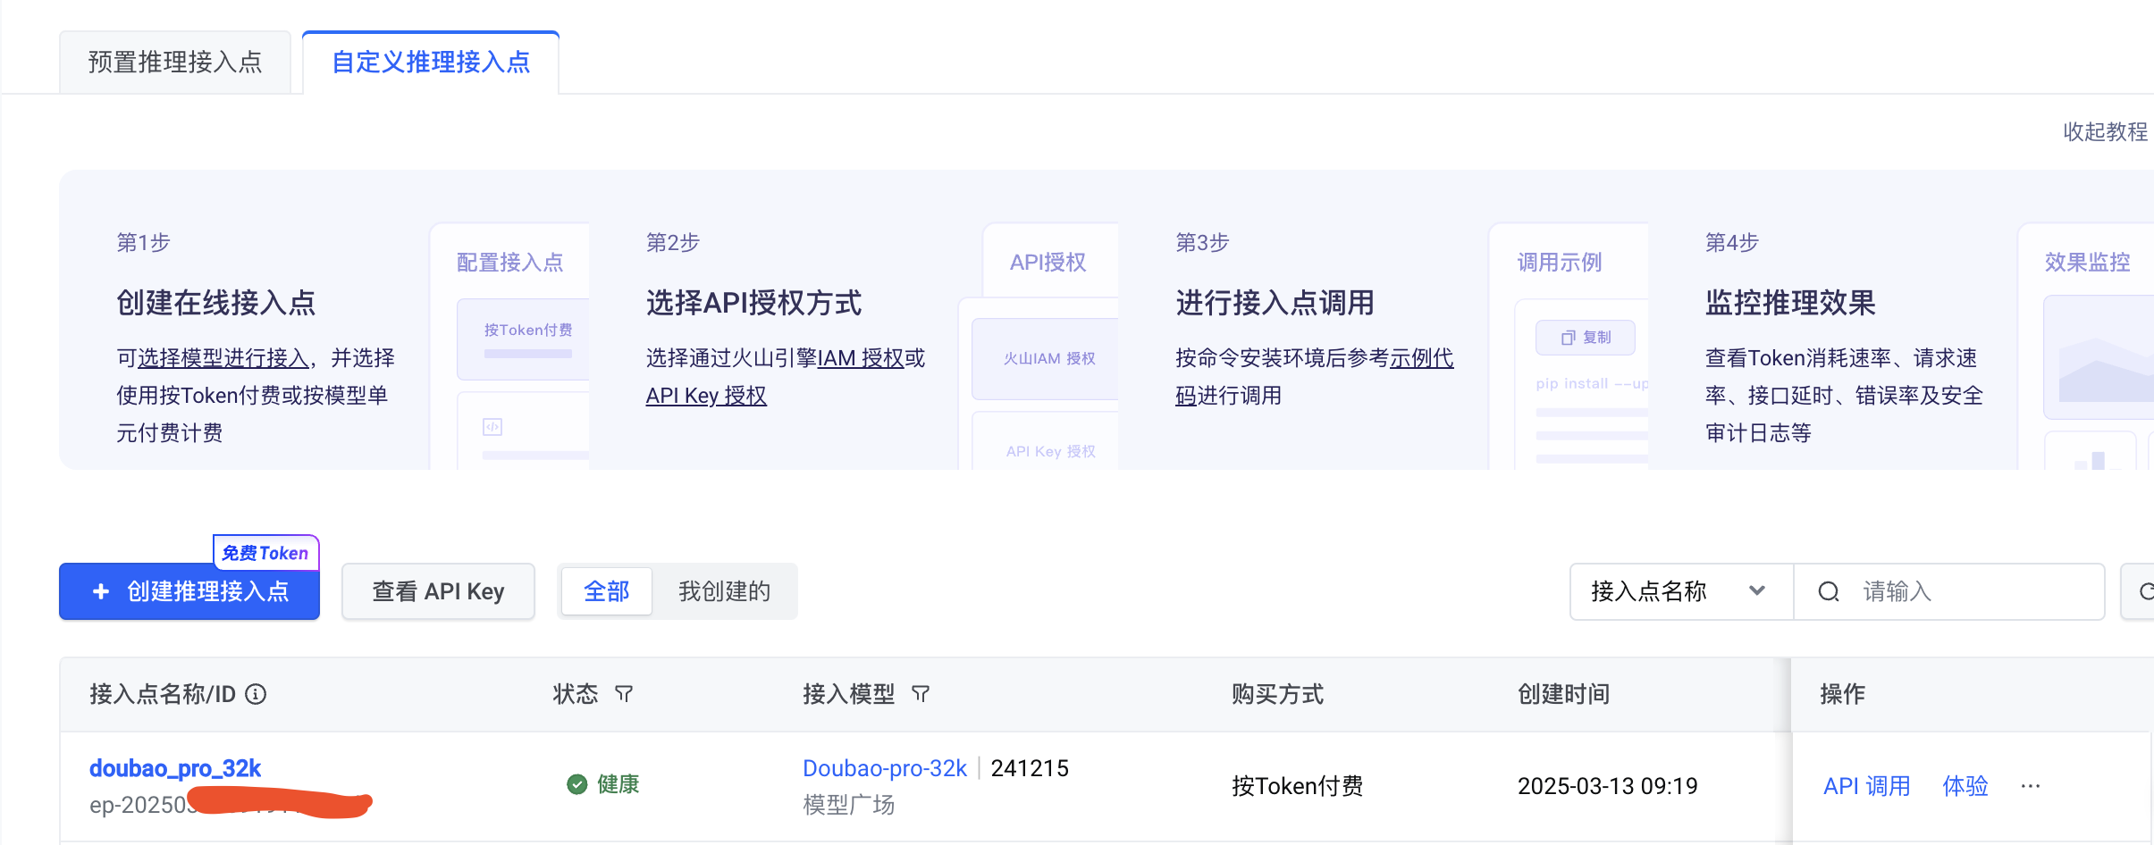Viewport: 2154px width, 845px height.
Task: Open the 状态 column filter icon
Action: point(624,694)
